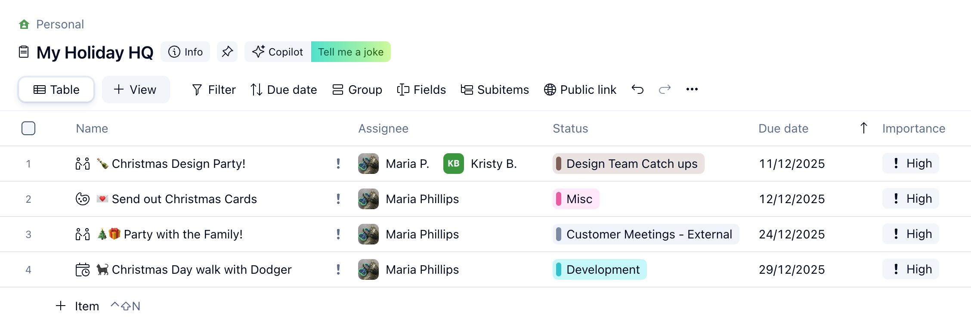Viewport: 971px width, 334px height.
Task: Click the pink Misc status tag
Action: 575,199
